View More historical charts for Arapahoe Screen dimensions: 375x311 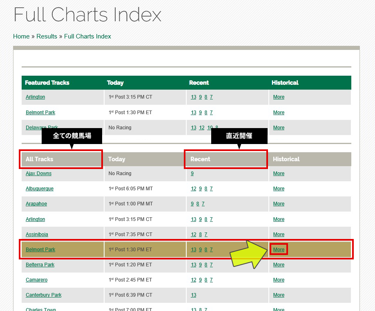[x=279, y=204]
